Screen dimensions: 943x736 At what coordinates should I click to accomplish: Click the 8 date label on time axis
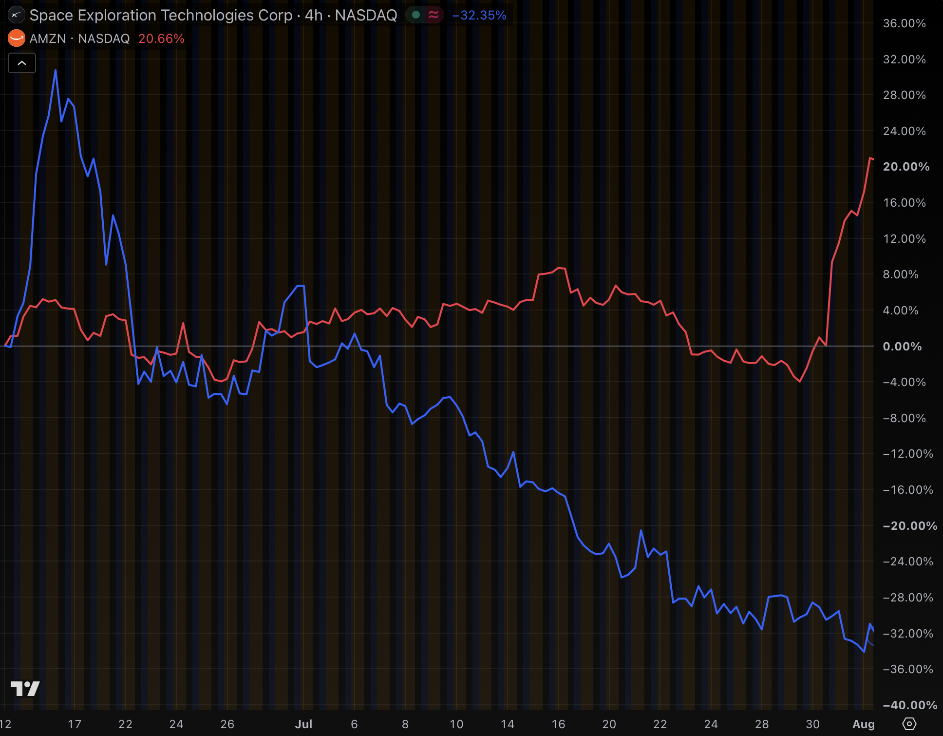pos(405,724)
